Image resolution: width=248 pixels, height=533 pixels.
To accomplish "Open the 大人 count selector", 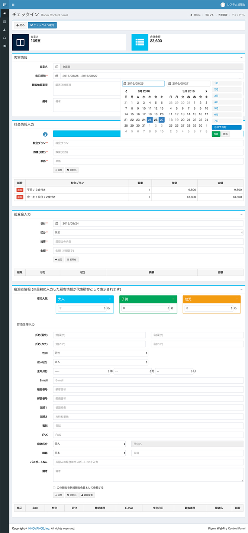I will coord(82,308).
